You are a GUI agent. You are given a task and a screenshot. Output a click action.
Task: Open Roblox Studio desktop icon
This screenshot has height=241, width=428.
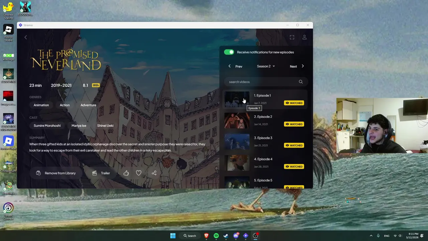[x=8, y=33]
